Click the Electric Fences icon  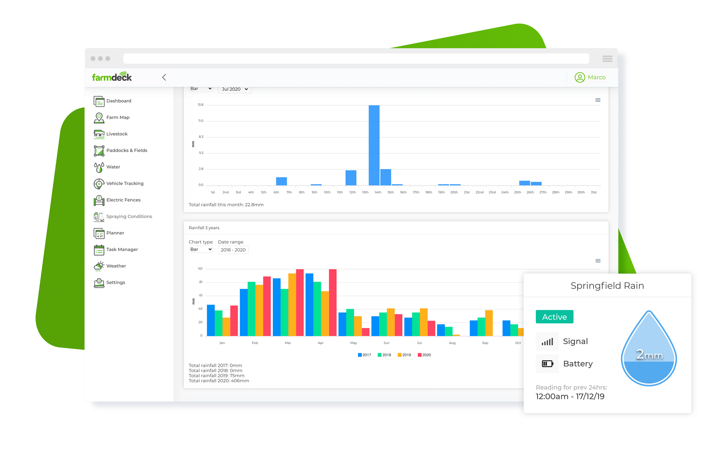click(99, 201)
